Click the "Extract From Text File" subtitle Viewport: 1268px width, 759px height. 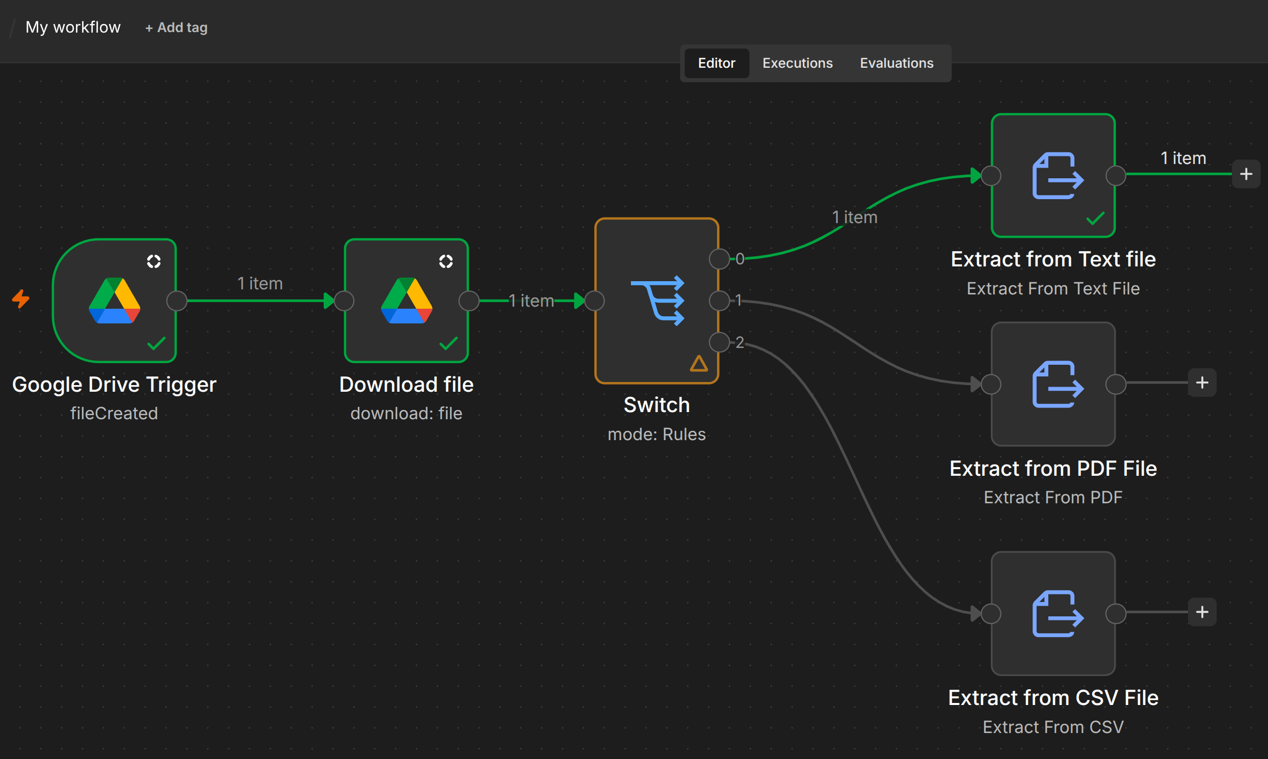pos(1053,288)
